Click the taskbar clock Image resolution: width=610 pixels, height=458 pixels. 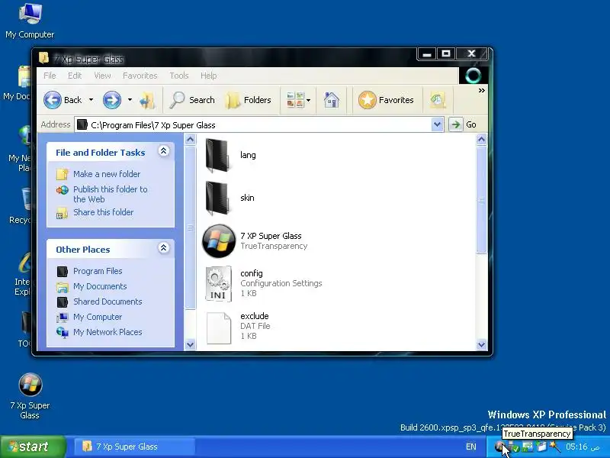point(583,447)
